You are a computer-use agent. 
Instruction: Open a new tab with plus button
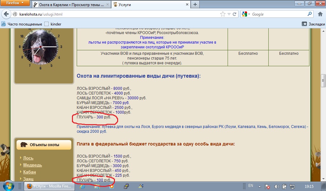coord(195,4)
